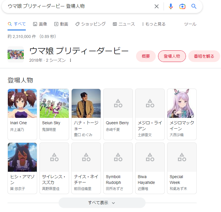Open the ハナ・トージョー character photo
The image size is (221, 212).
tap(86, 103)
